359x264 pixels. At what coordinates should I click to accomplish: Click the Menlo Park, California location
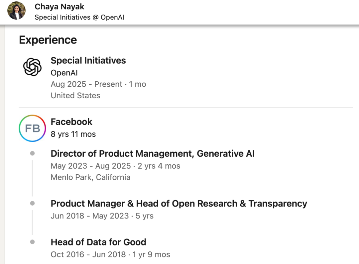click(90, 177)
